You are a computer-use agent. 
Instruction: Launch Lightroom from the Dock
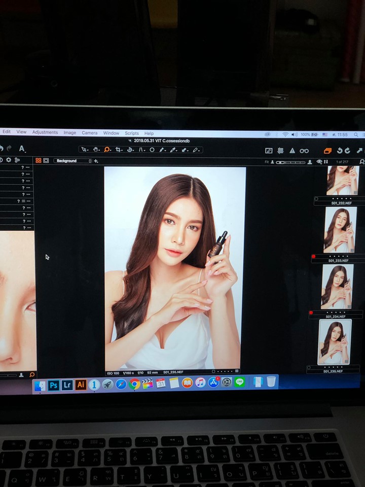point(67,385)
